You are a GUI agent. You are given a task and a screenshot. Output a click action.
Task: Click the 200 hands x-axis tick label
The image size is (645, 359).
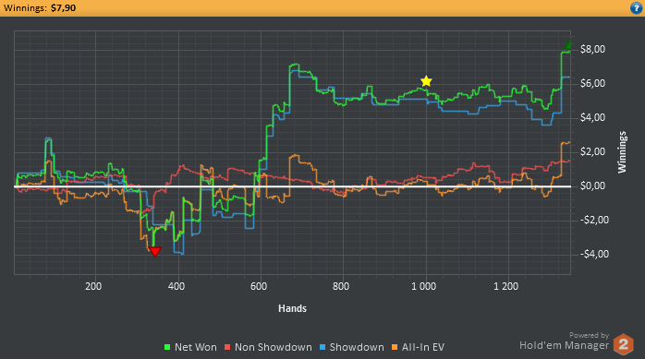93,286
